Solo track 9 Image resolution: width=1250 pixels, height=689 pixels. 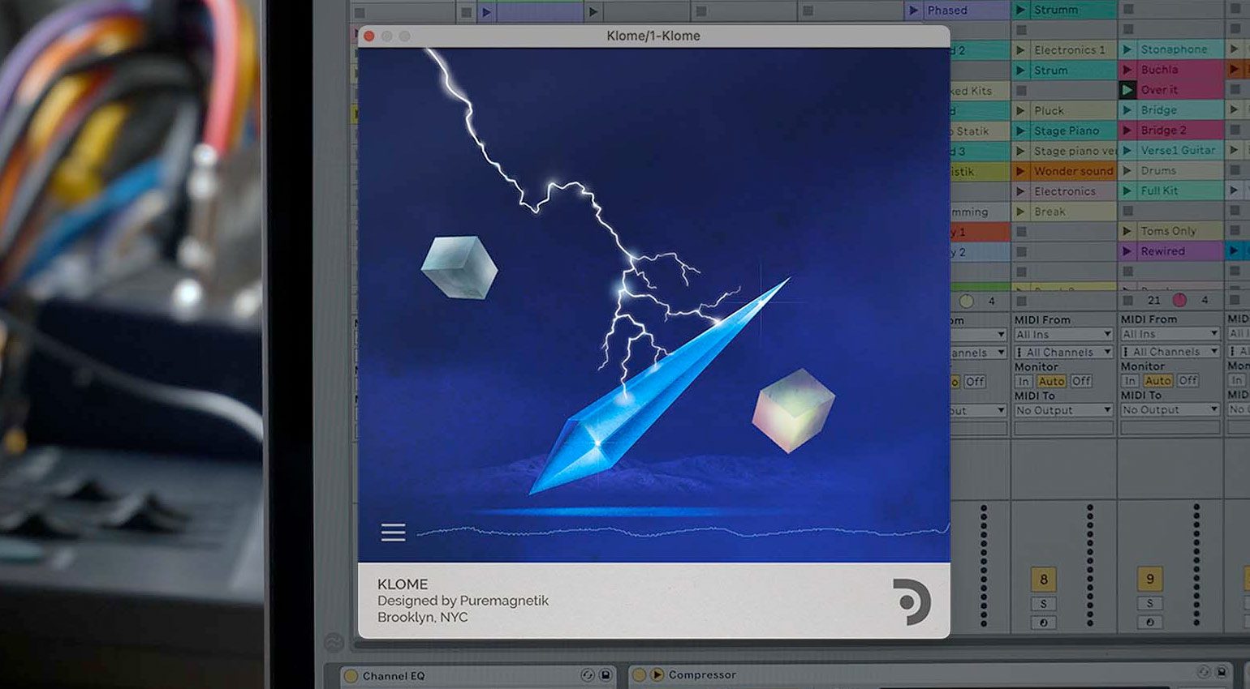click(x=1149, y=603)
